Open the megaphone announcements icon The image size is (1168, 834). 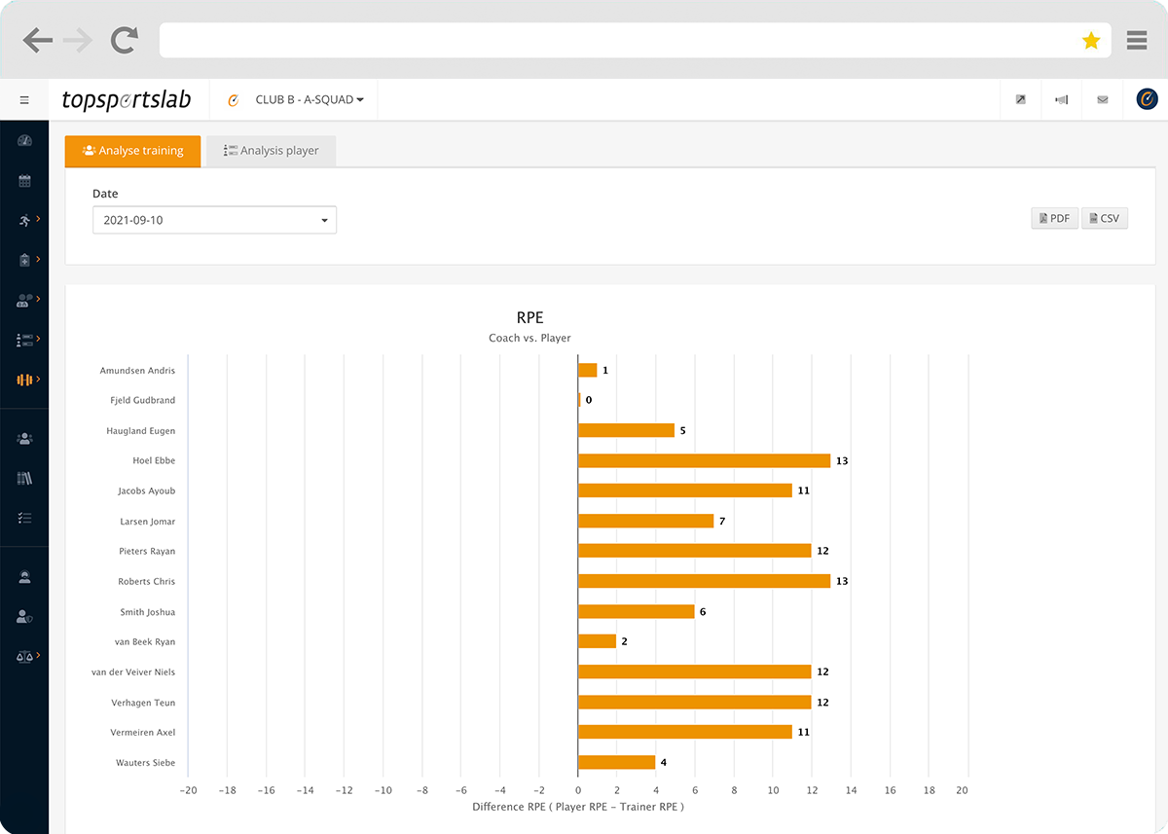point(1061,99)
